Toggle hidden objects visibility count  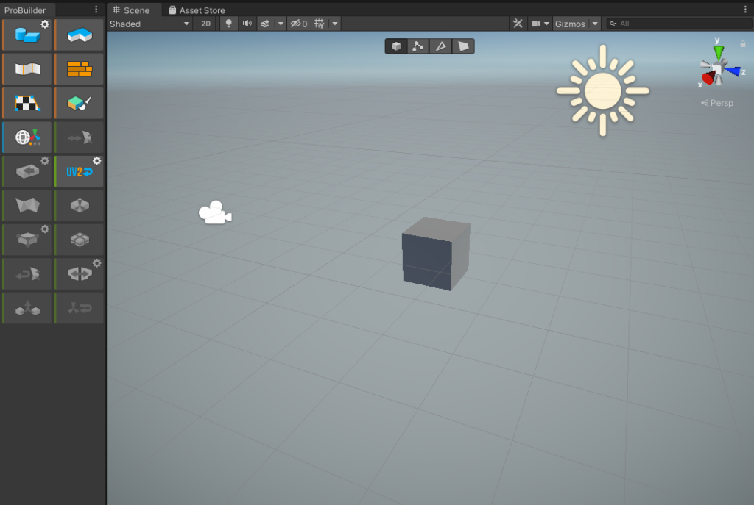click(298, 24)
